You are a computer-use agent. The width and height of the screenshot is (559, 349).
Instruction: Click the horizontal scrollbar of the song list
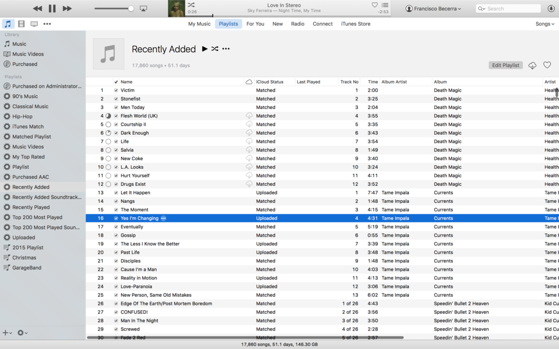click(245, 337)
